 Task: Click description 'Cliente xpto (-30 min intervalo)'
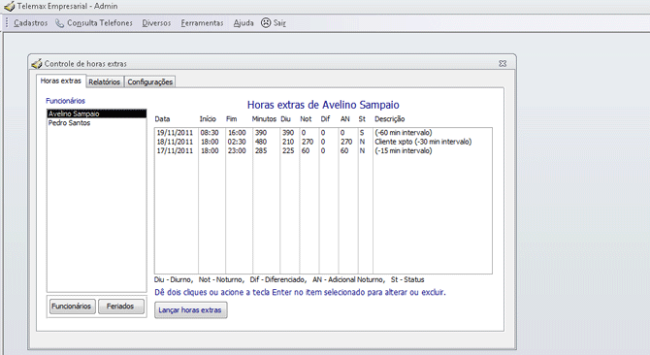pyautogui.click(x=423, y=142)
